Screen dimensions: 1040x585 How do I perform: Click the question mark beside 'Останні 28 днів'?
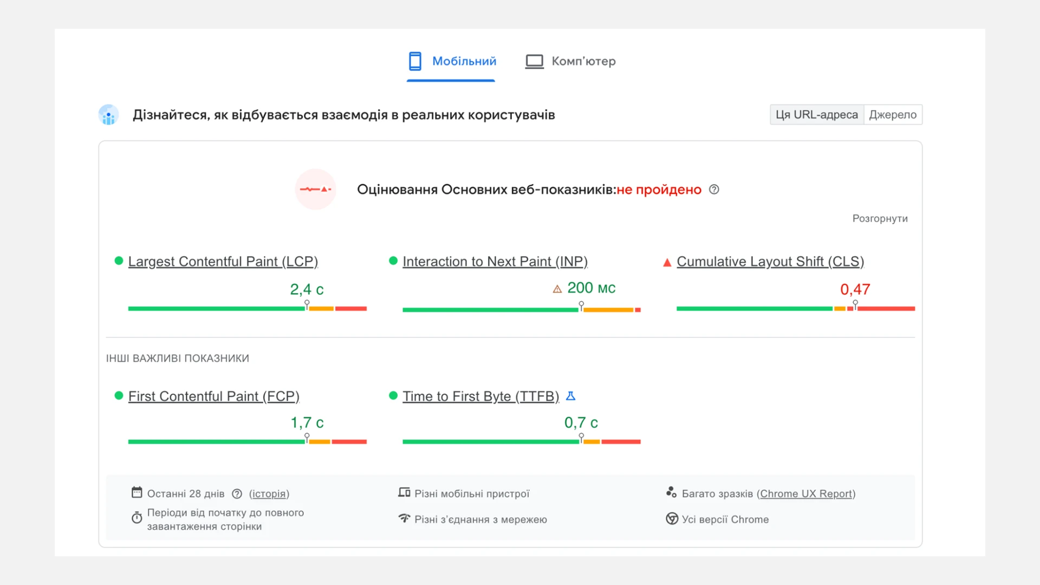pos(237,493)
